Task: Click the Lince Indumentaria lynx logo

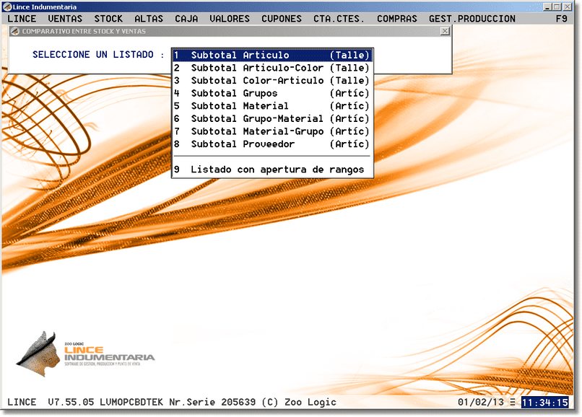Action: pyautogui.click(x=85, y=354)
